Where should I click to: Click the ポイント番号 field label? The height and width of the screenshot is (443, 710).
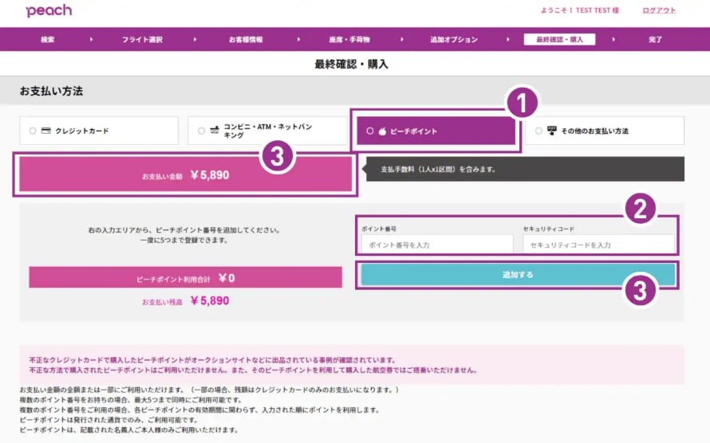click(x=379, y=229)
